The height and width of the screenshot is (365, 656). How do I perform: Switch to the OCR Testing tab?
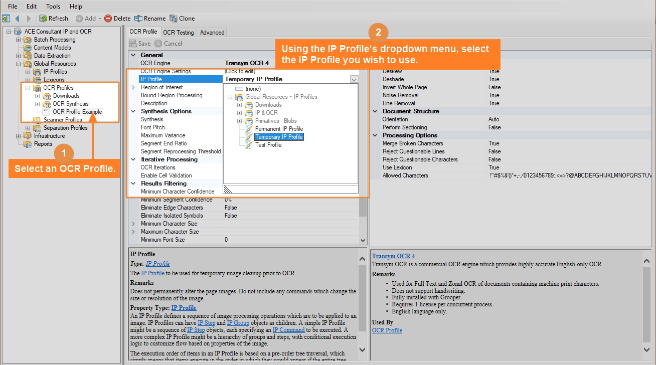[178, 32]
